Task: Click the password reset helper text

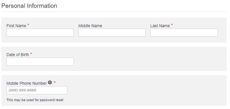Action: coord(35,100)
